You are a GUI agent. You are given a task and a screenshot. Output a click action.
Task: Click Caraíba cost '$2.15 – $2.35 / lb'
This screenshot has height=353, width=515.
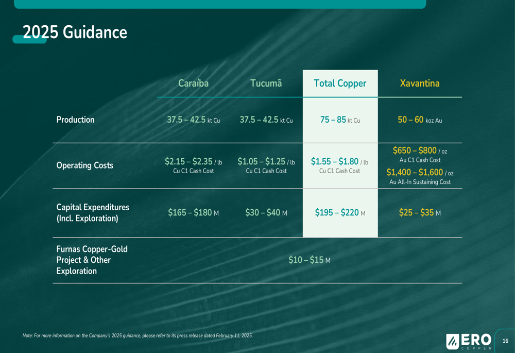point(194,162)
